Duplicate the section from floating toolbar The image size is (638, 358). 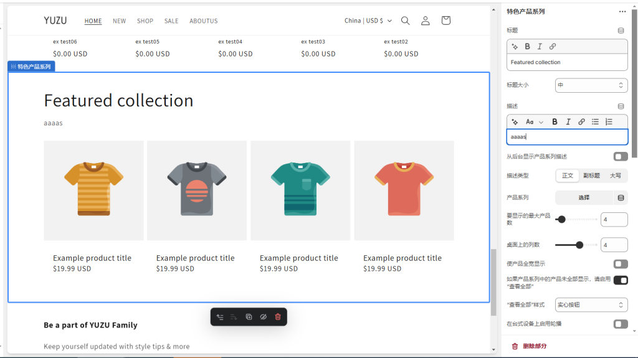tap(249, 317)
